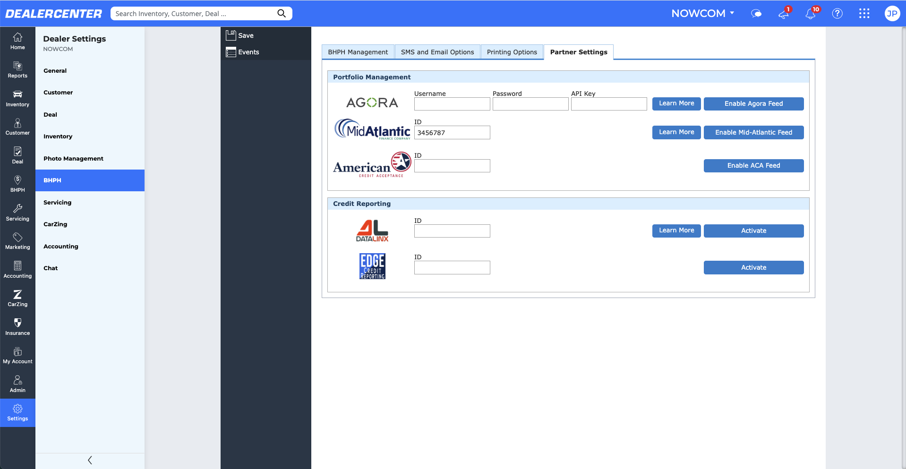The height and width of the screenshot is (469, 906).
Task: Select BHPH in Dealer Settings menu
Action: click(x=90, y=180)
